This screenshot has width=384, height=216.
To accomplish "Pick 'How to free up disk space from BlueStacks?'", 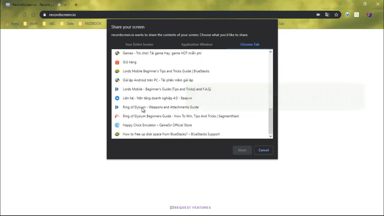I will coord(190,134).
